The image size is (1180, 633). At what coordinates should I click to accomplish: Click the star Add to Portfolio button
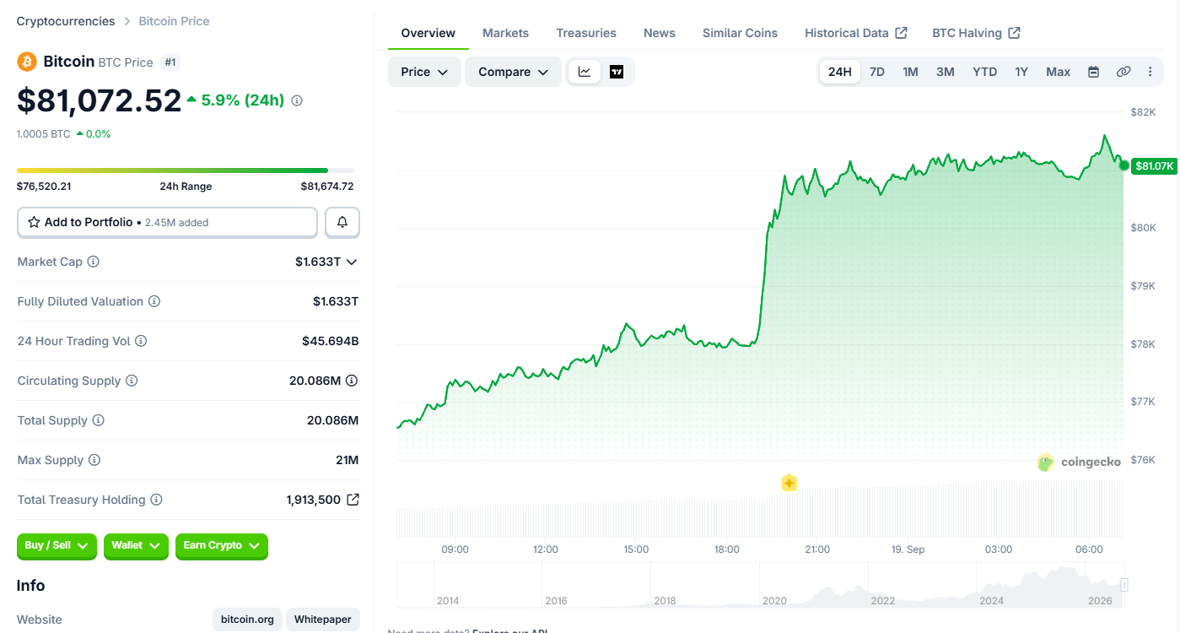pos(167,223)
